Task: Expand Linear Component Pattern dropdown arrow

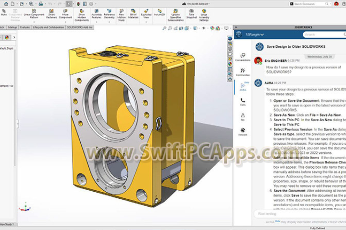Action: [x=34, y=22]
